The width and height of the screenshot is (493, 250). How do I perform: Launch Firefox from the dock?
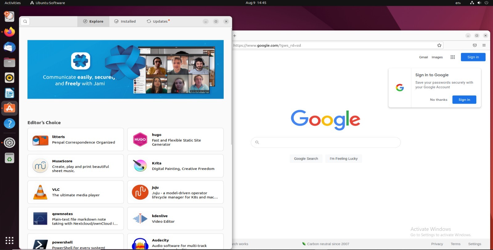[x=10, y=32]
